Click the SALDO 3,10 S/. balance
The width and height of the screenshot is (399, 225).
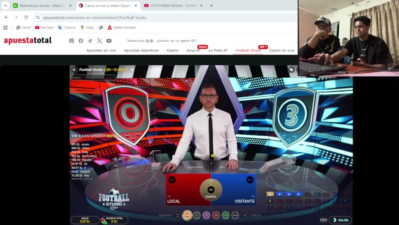point(85,220)
